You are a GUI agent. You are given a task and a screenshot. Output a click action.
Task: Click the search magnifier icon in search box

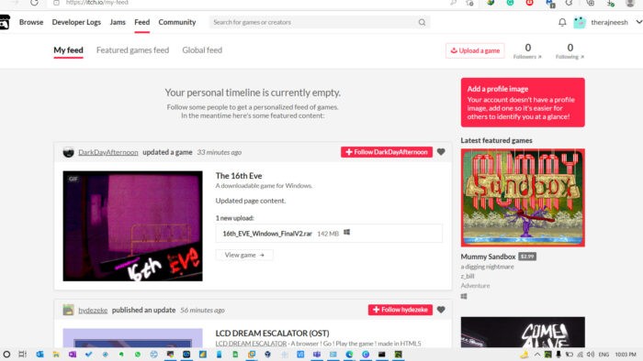tap(422, 23)
